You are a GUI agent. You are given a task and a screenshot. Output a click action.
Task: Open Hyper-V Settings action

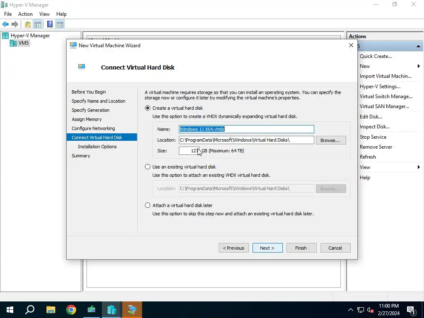point(380,87)
